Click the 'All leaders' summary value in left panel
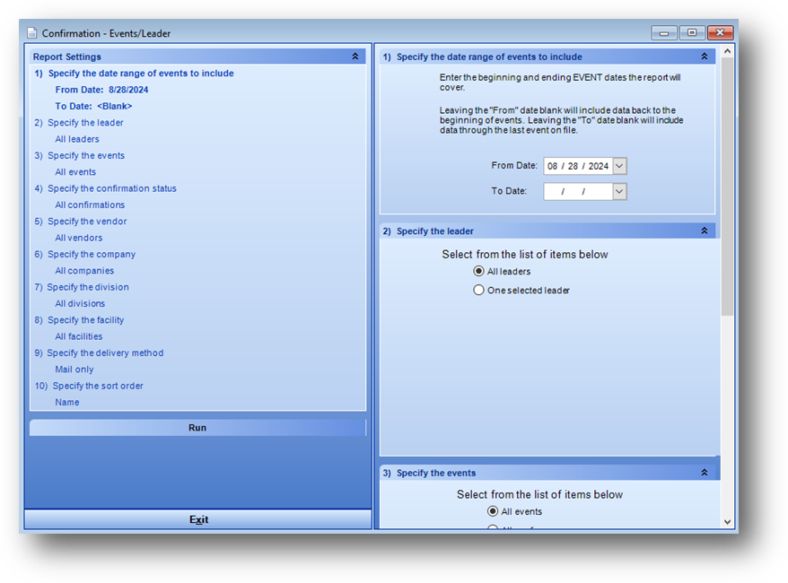The image size is (788, 583). click(77, 139)
